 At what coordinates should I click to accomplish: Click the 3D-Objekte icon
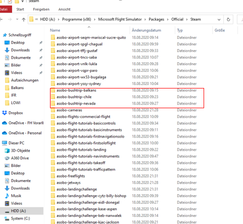point(7,151)
